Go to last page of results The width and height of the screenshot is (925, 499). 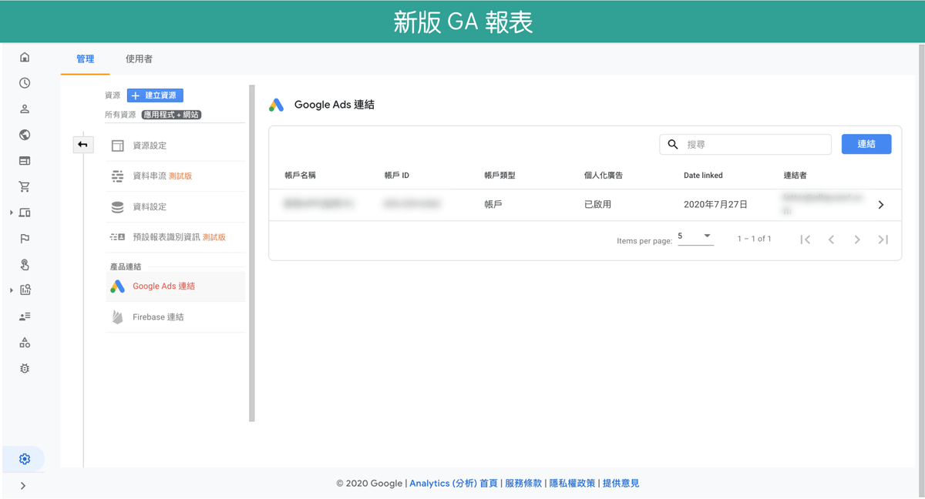[883, 239]
